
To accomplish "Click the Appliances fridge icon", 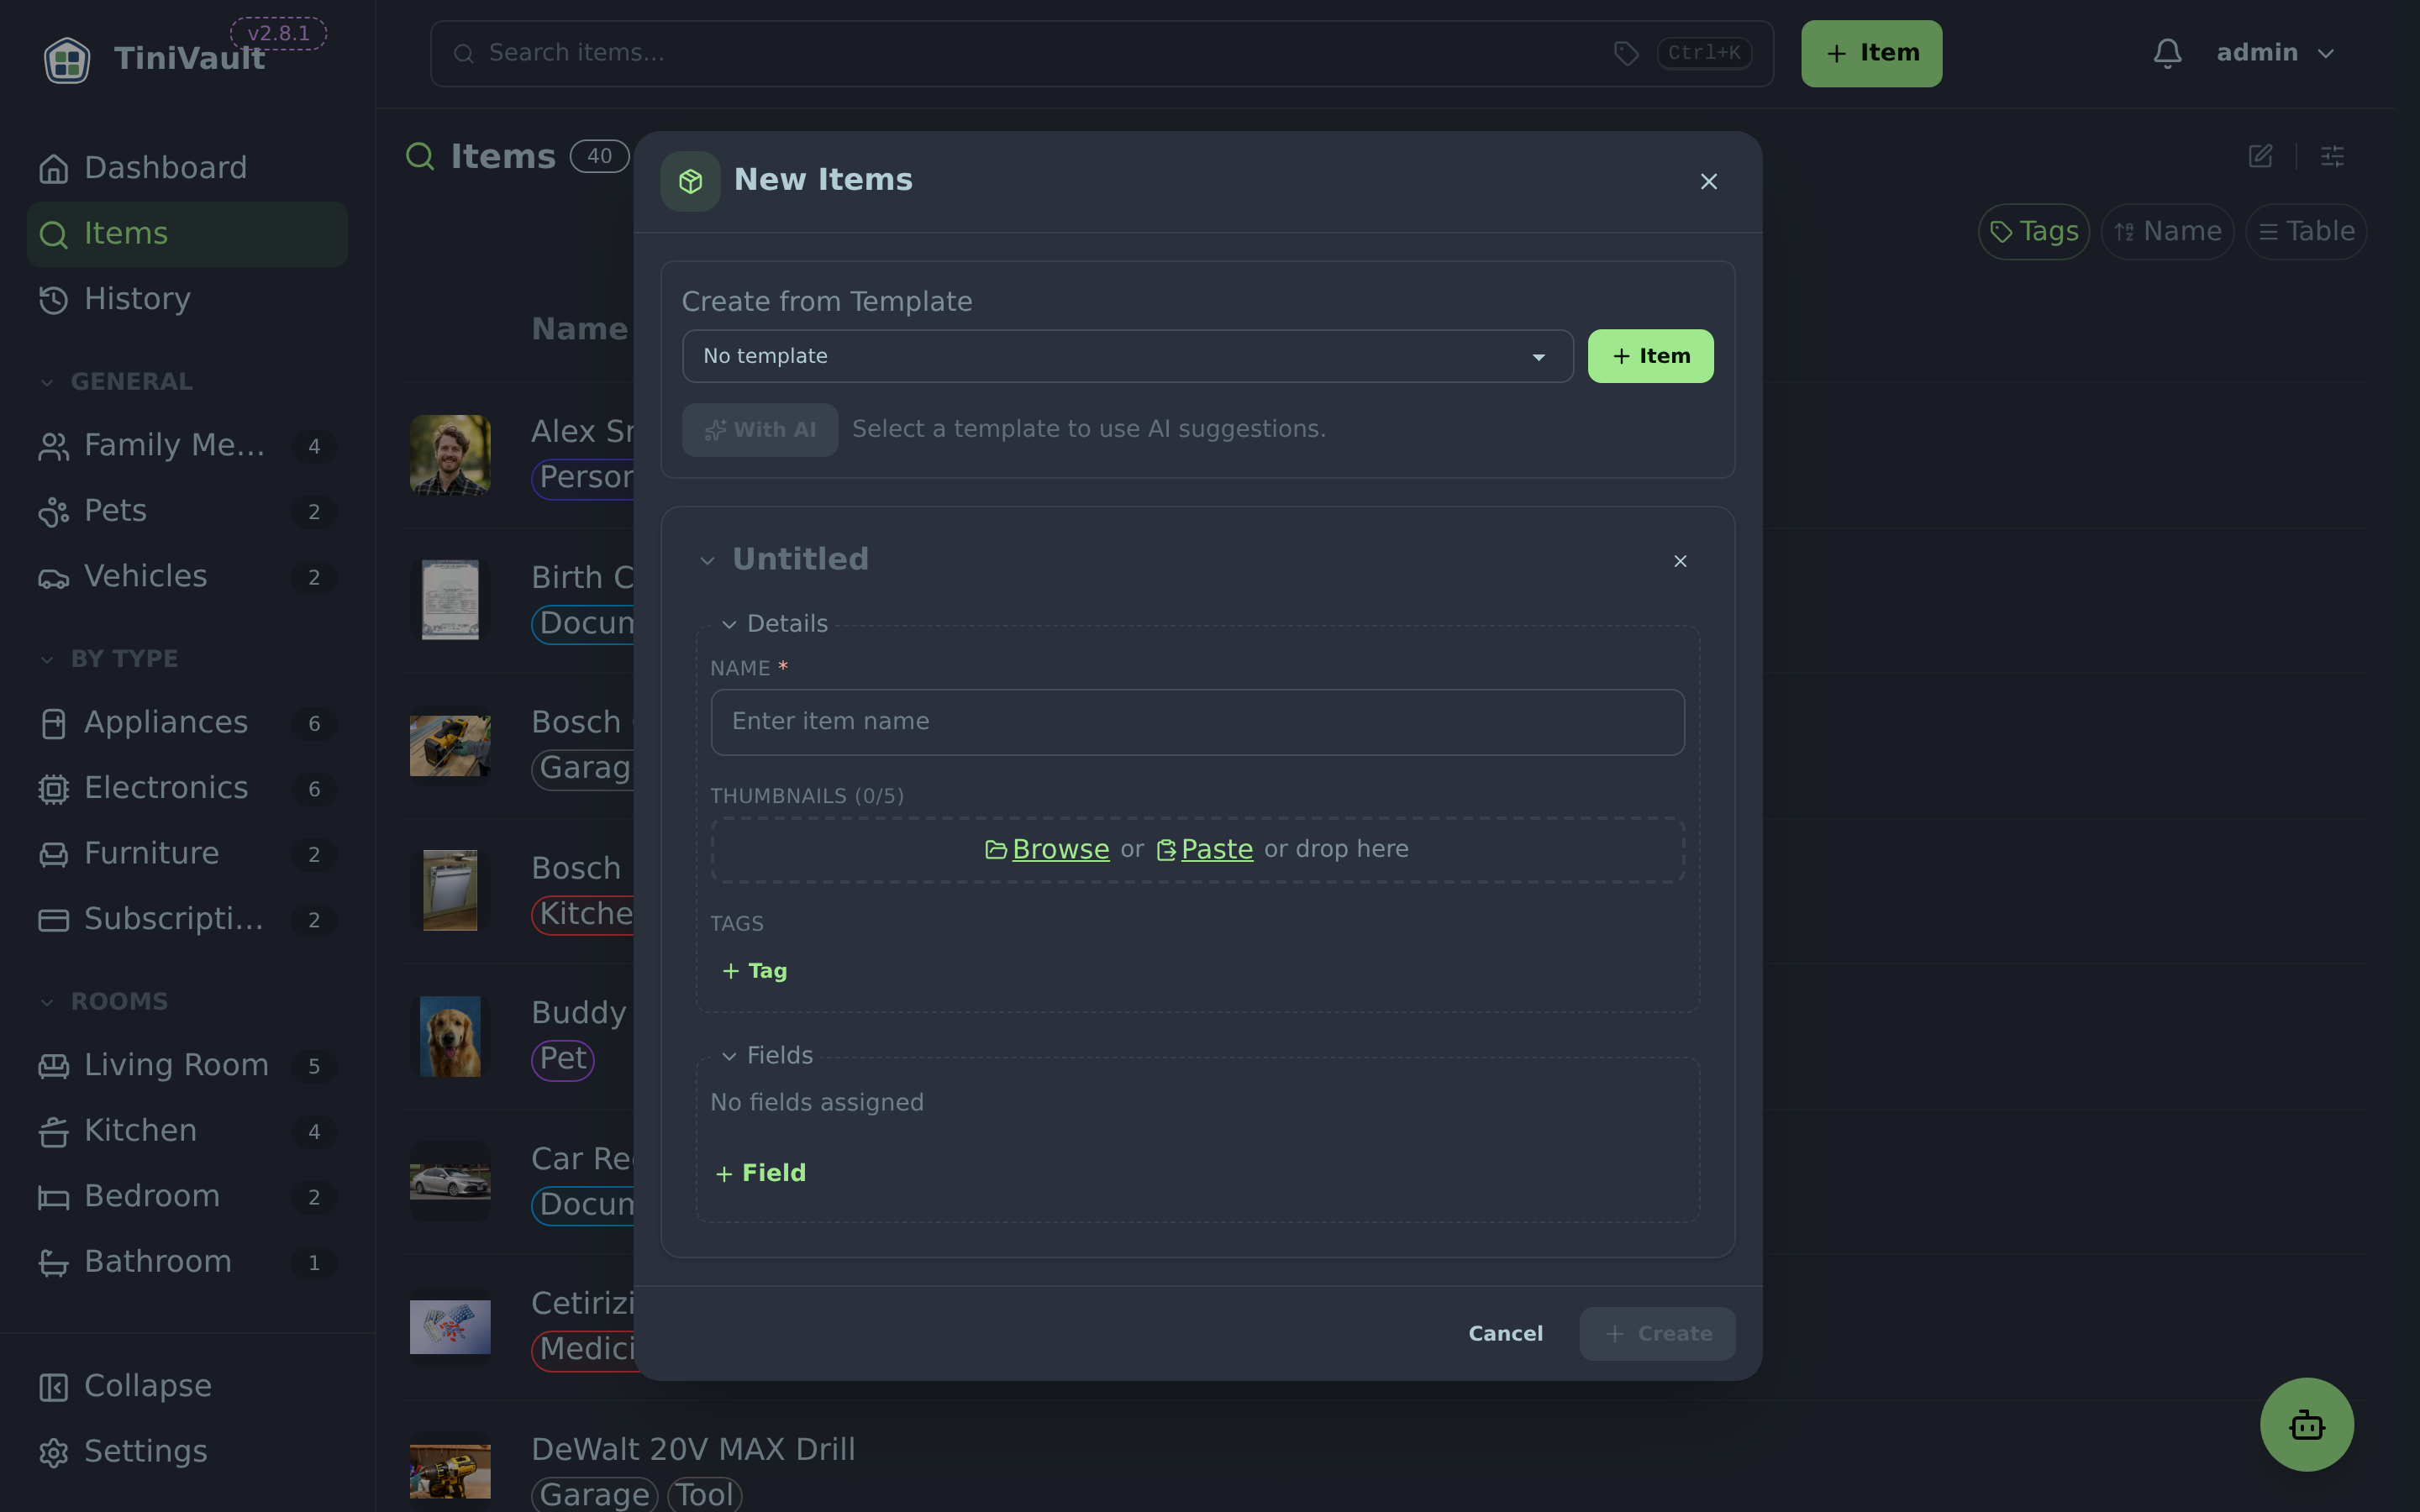I will 53,723.
